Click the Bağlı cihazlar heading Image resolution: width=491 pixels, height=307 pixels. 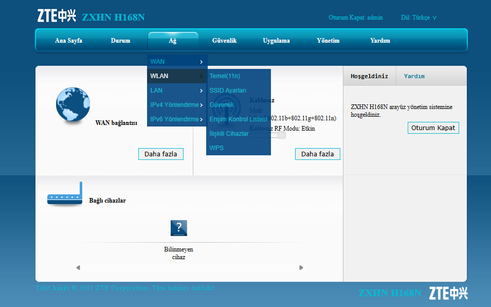(107, 201)
